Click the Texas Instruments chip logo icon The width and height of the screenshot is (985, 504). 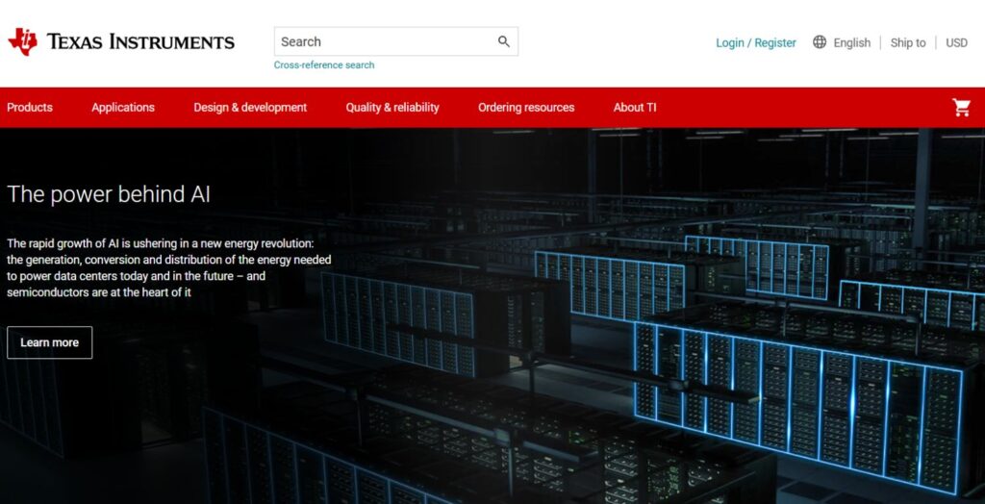click(22, 41)
